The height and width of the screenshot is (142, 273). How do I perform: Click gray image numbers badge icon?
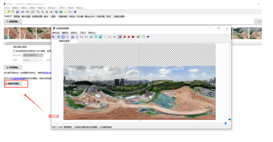(x=138, y=37)
